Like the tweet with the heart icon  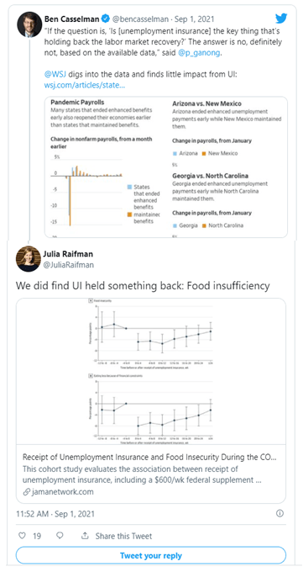click(22, 536)
